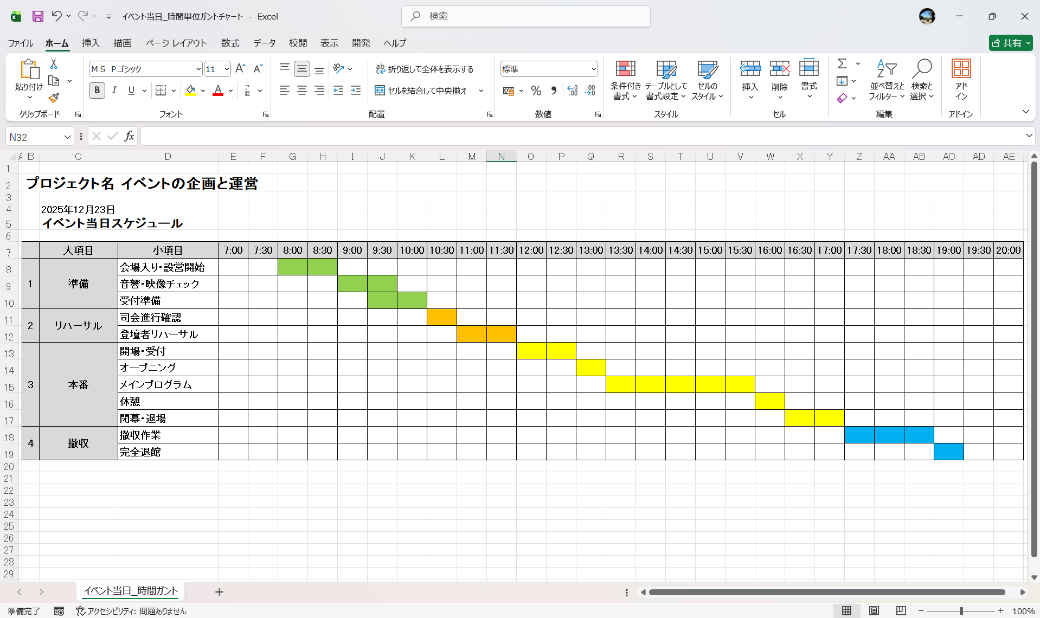Expand the number format dropdown (標準)
Screen dimensions: 1040x618
pyautogui.click(x=593, y=69)
